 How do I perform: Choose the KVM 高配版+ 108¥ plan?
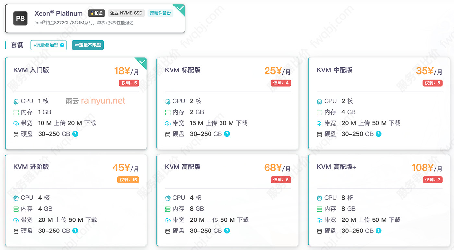379,200
